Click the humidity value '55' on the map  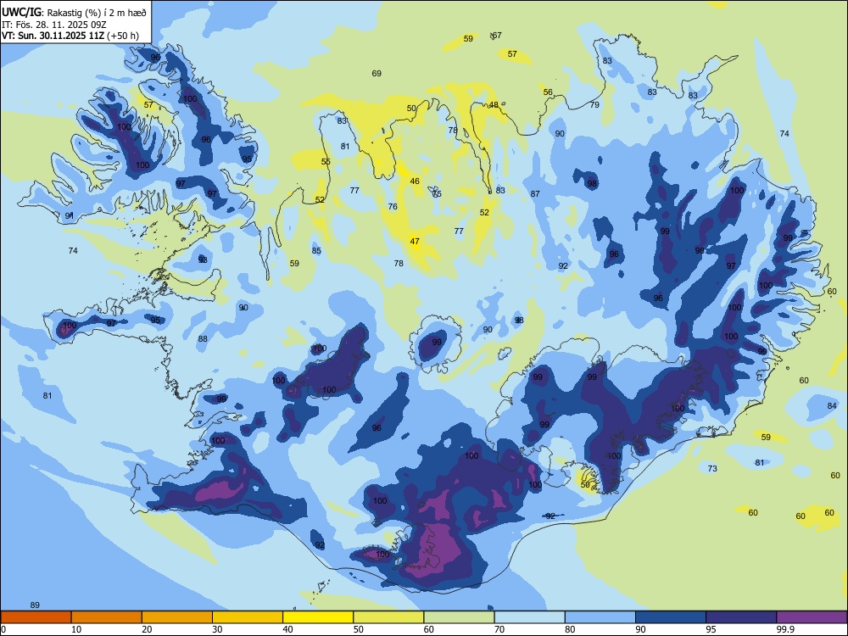(x=326, y=161)
